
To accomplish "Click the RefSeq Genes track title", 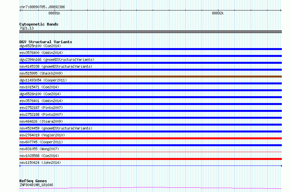I will coord(33,181).
